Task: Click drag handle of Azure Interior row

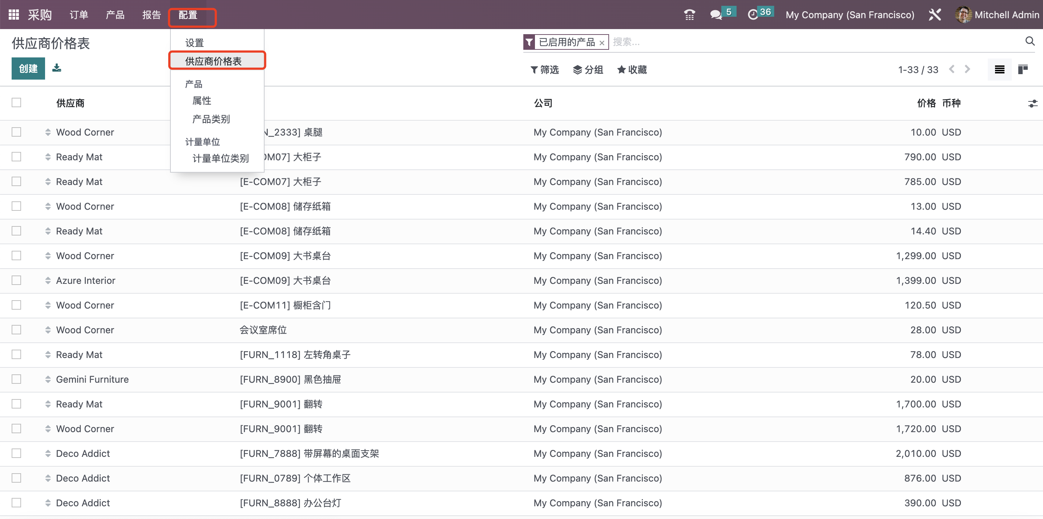Action: [x=48, y=281]
